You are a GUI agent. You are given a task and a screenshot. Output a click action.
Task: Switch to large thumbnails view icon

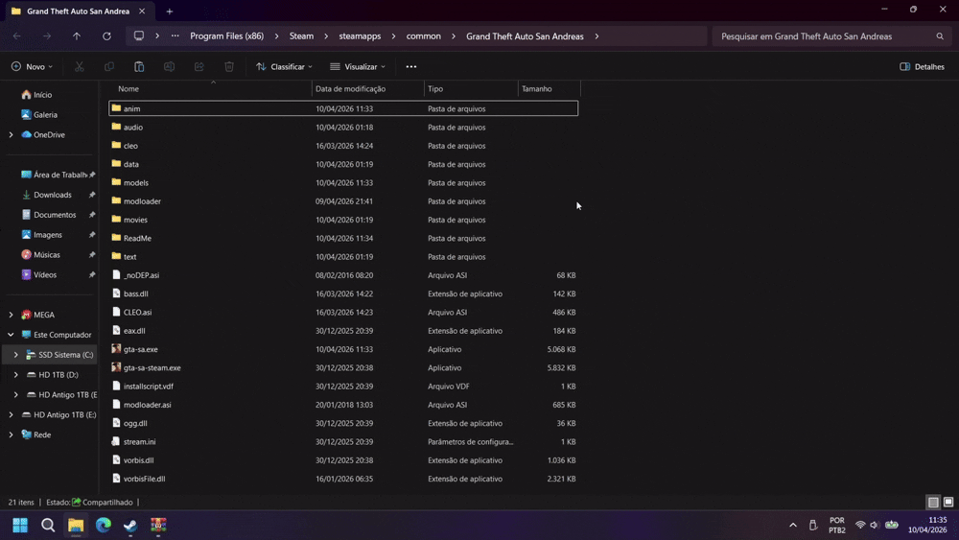pos(948,502)
